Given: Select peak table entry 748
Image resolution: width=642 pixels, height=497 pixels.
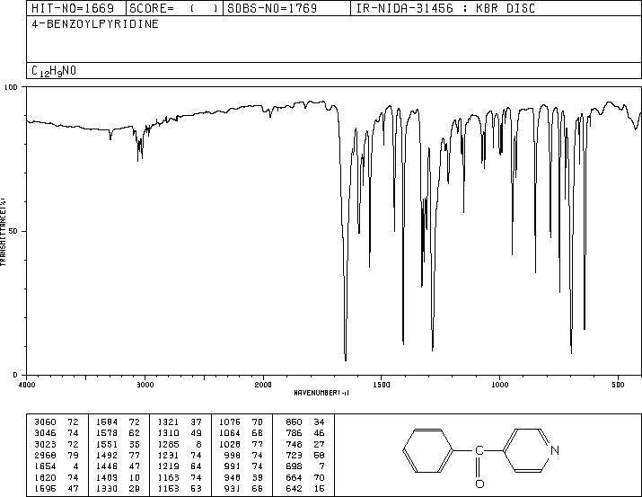Looking at the screenshot, I should tap(294, 444).
